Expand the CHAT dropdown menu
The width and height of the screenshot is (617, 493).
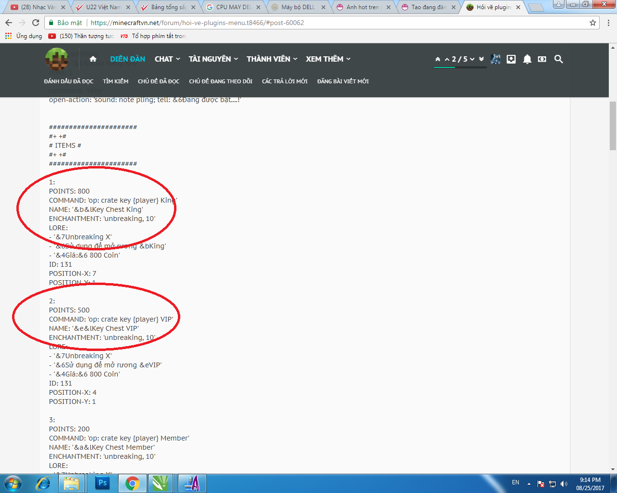pos(167,59)
